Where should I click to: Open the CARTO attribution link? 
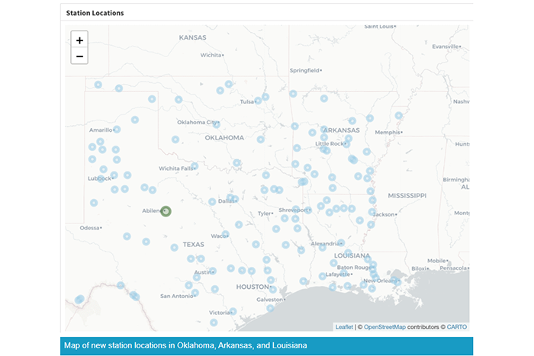(x=456, y=327)
